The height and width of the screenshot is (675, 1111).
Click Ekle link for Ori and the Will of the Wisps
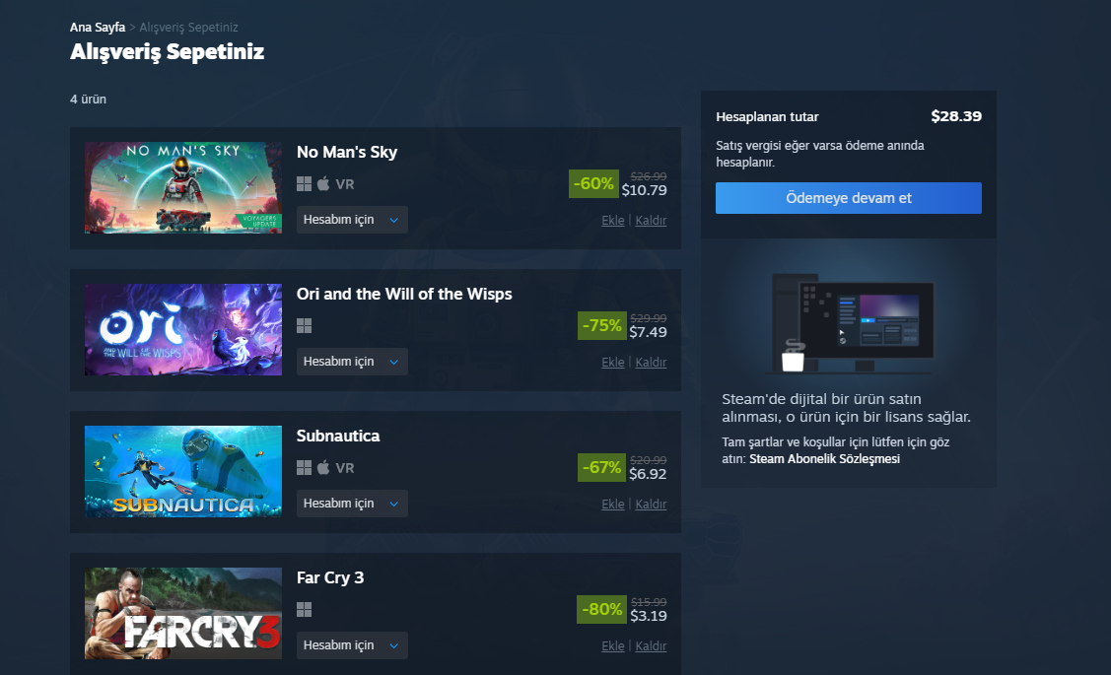pyautogui.click(x=613, y=362)
